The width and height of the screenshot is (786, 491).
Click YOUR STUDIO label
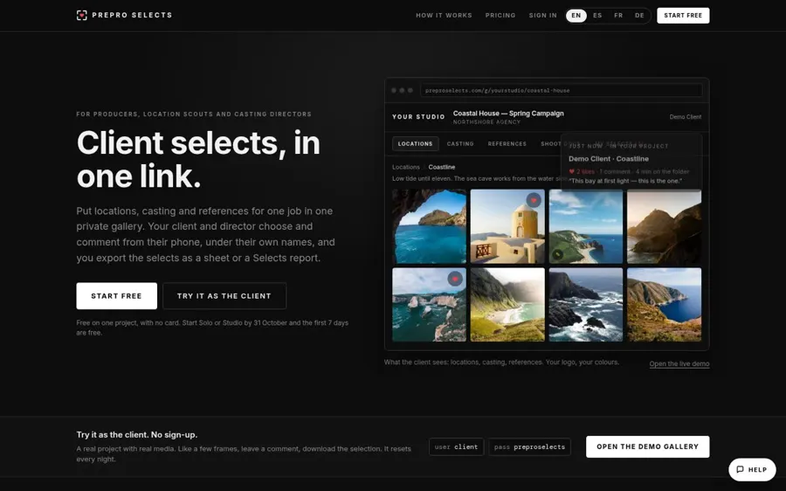coord(418,117)
